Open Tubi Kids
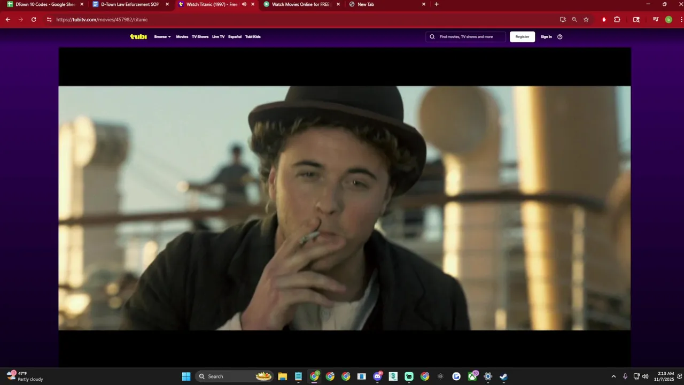This screenshot has height=385, width=684. (253, 37)
